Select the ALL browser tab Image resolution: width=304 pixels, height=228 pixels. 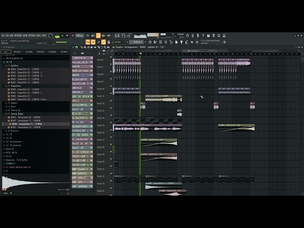pyautogui.click(x=6, y=52)
